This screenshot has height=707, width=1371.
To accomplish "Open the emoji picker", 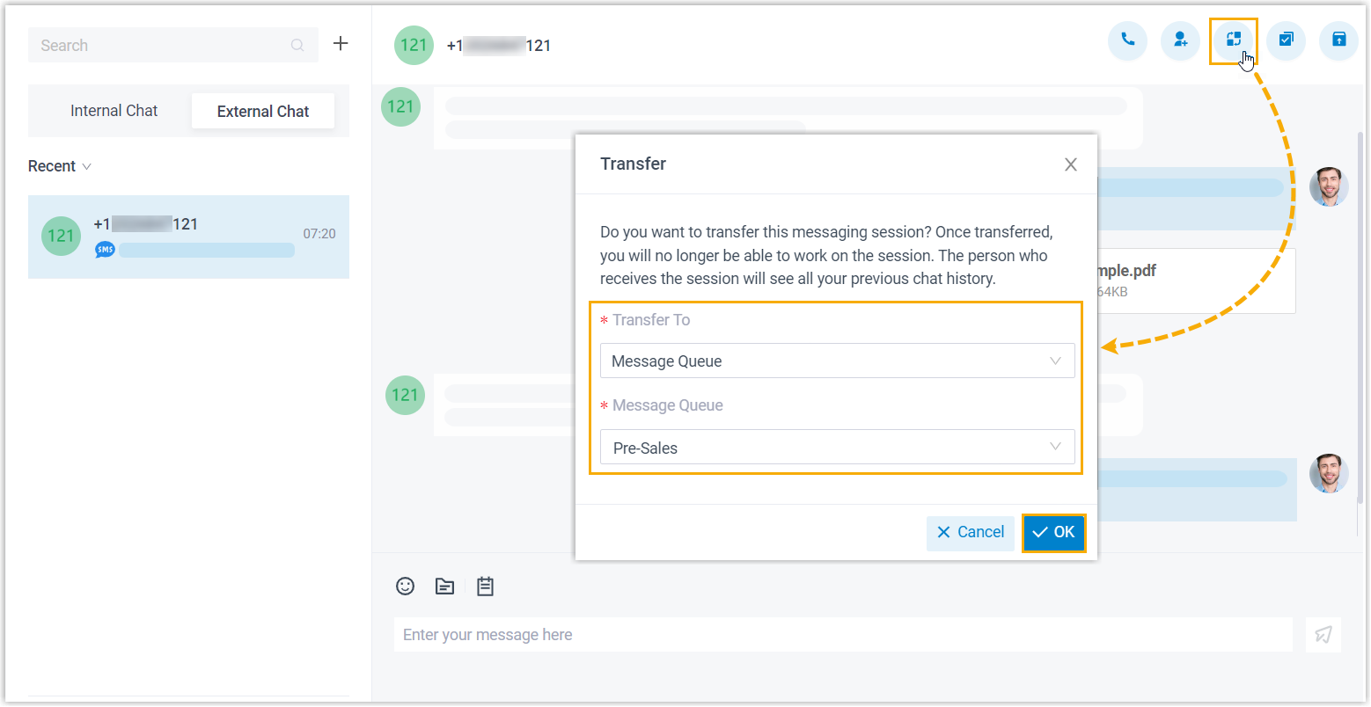I will point(405,587).
